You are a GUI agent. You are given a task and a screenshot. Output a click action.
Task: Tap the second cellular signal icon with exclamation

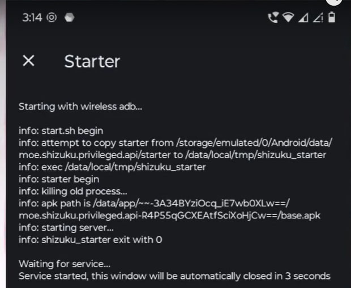pos(318,18)
